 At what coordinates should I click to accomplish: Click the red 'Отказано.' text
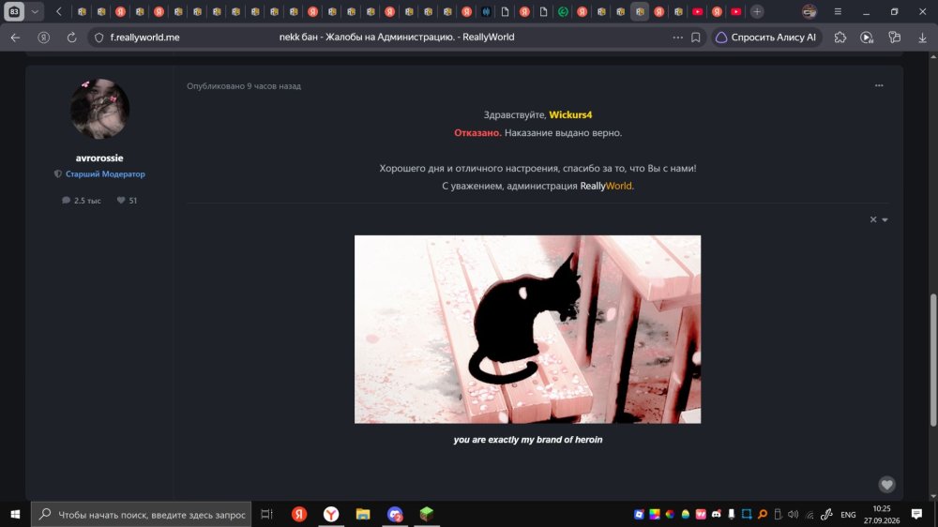pyautogui.click(x=477, y=133)
